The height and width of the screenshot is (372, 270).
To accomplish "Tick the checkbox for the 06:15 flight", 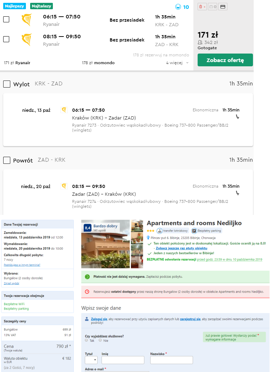I will [6, 20].
